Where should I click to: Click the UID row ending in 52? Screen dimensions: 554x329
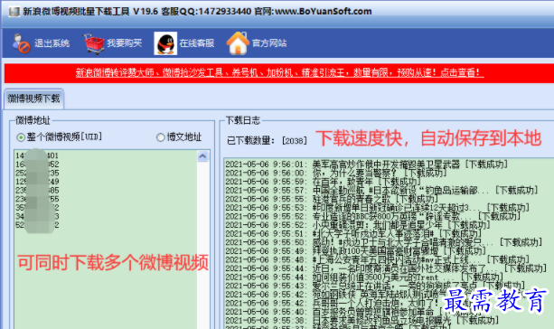pyautogui.click(x=37, y=164)
